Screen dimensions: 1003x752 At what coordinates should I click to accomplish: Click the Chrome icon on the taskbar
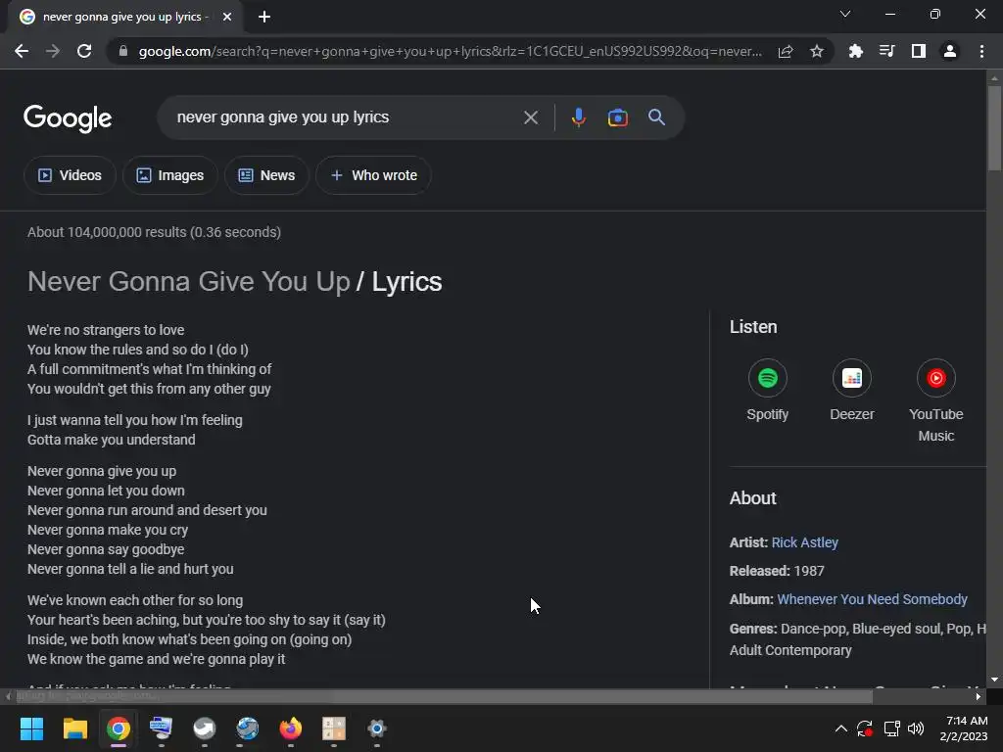click(119, 728)
